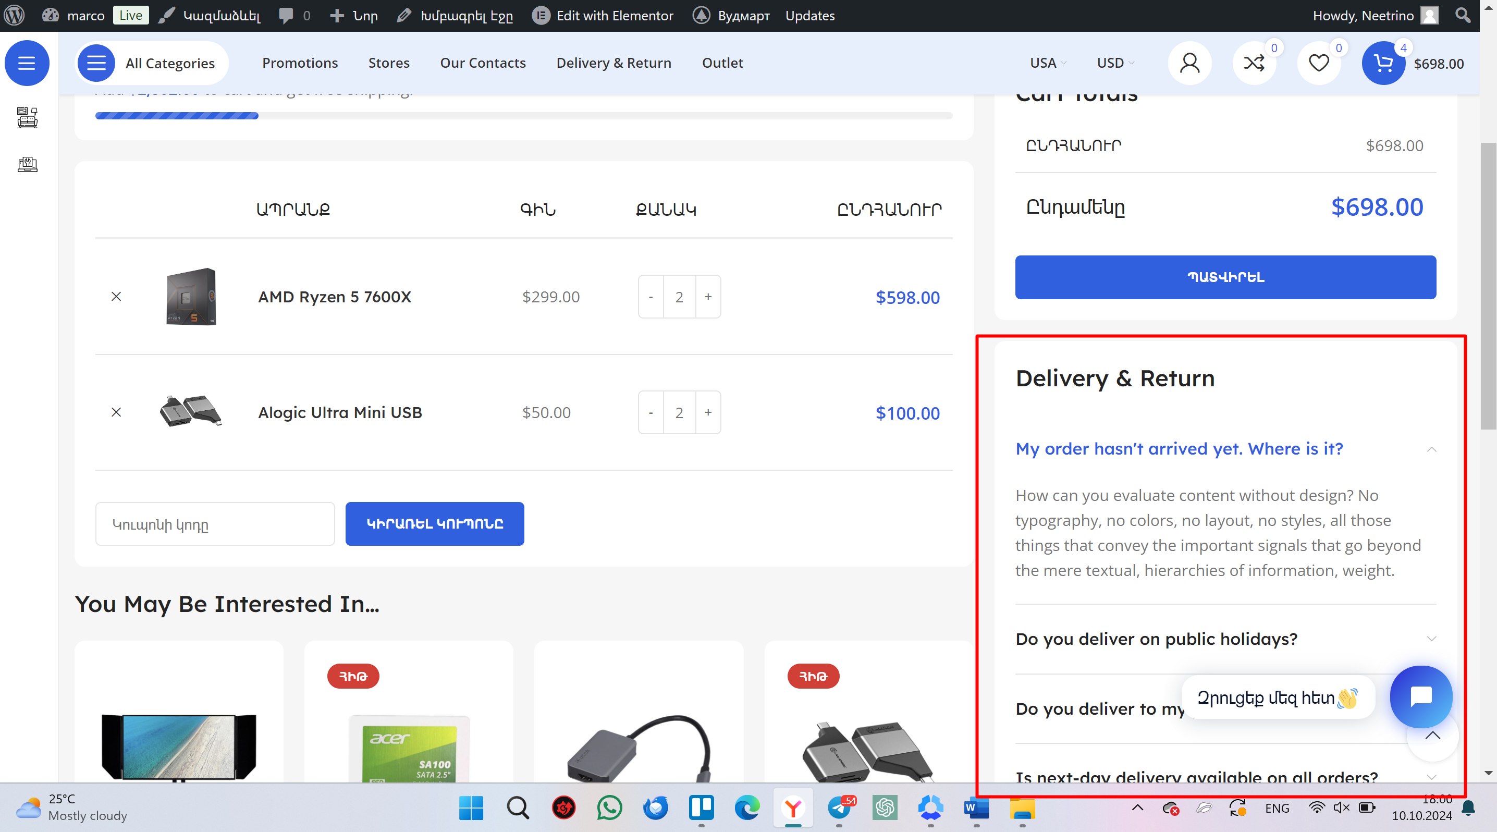Decrease quantity of Alogic Ultra Mini USB
The height and width of the screenshot is (832, 1497).
[651, 412]
